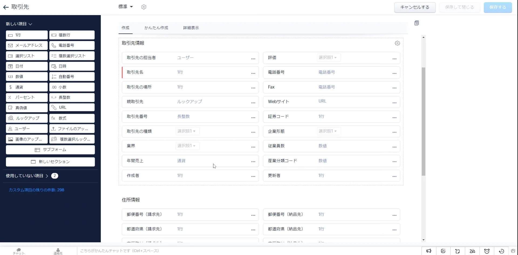Click the scrollbar down arrow
This screenshot has width=518, height=255.
click(423, 240)
